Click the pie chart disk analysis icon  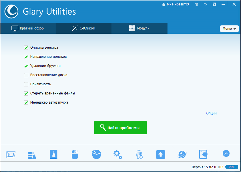pyautogui.click(x=96, y=154)
